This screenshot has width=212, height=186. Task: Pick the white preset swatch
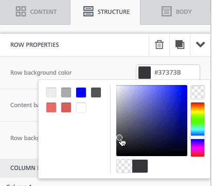point(81,107)
